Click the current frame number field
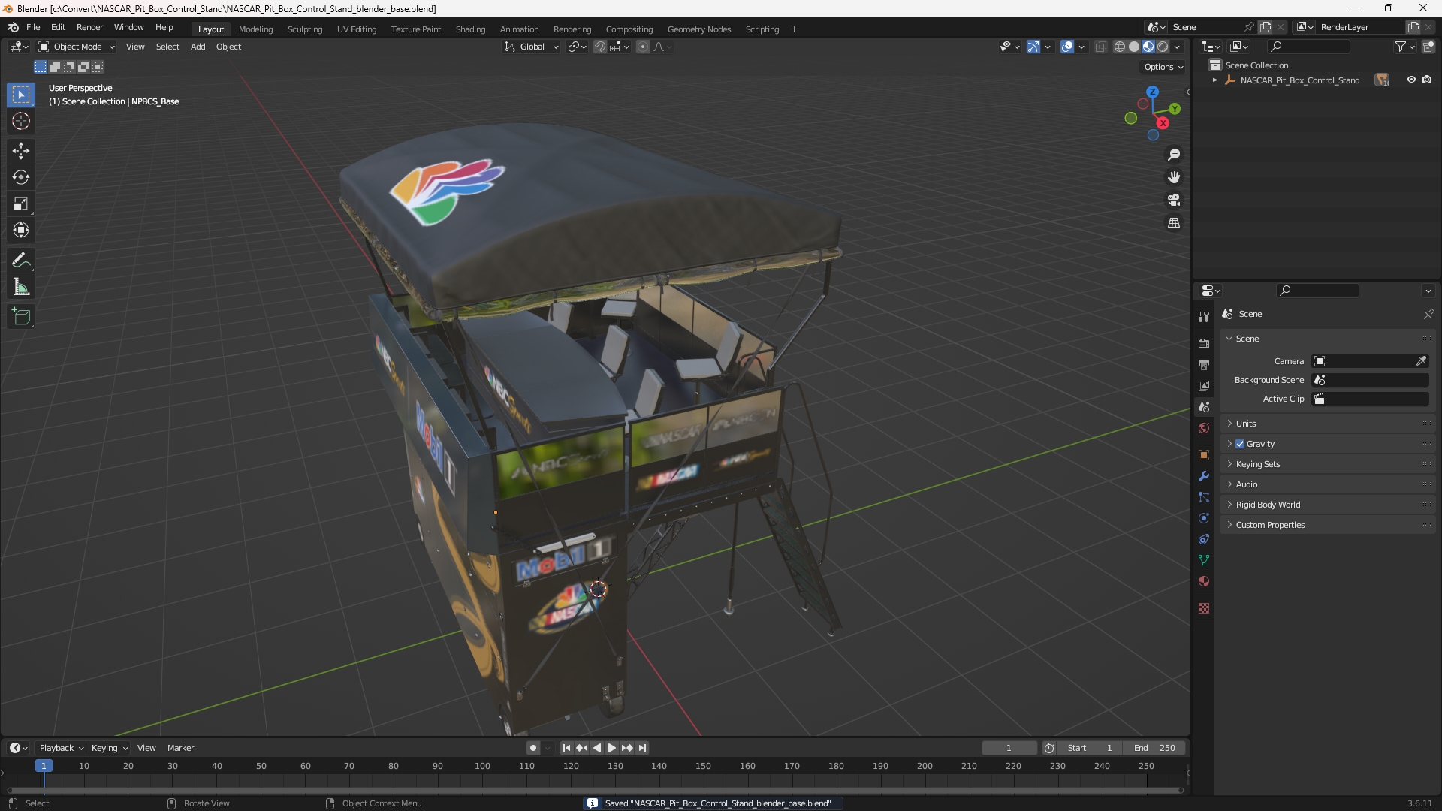1442x811 pixels. (x=1009, y=748)
